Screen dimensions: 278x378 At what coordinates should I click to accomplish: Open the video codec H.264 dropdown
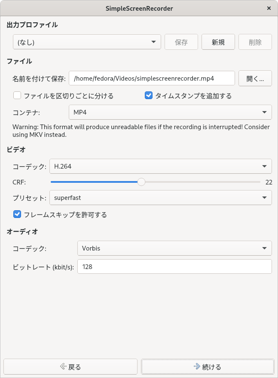[160, 166]
